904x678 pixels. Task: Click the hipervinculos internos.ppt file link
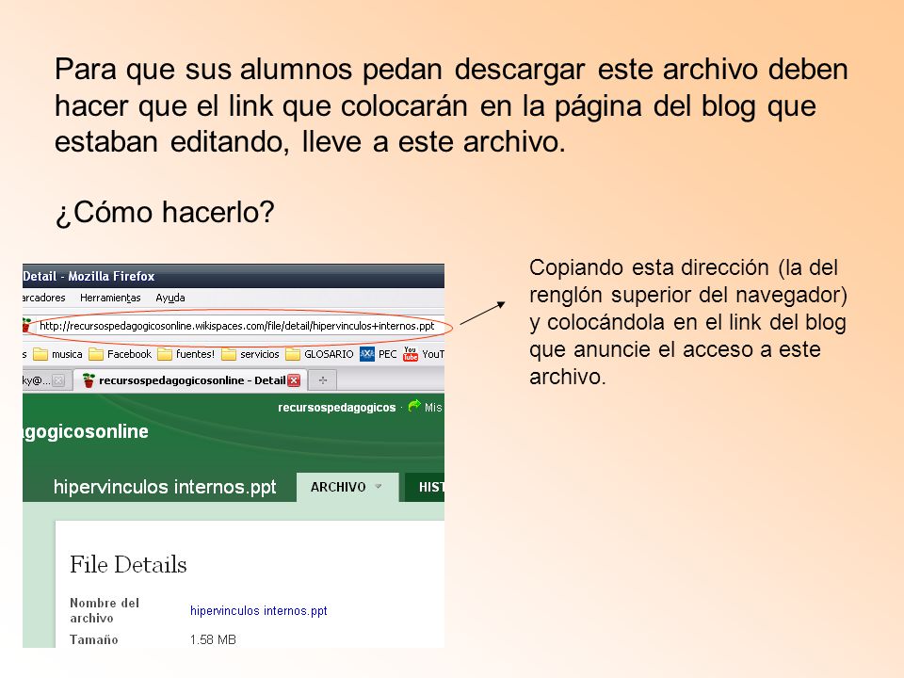tap(258, 610)
